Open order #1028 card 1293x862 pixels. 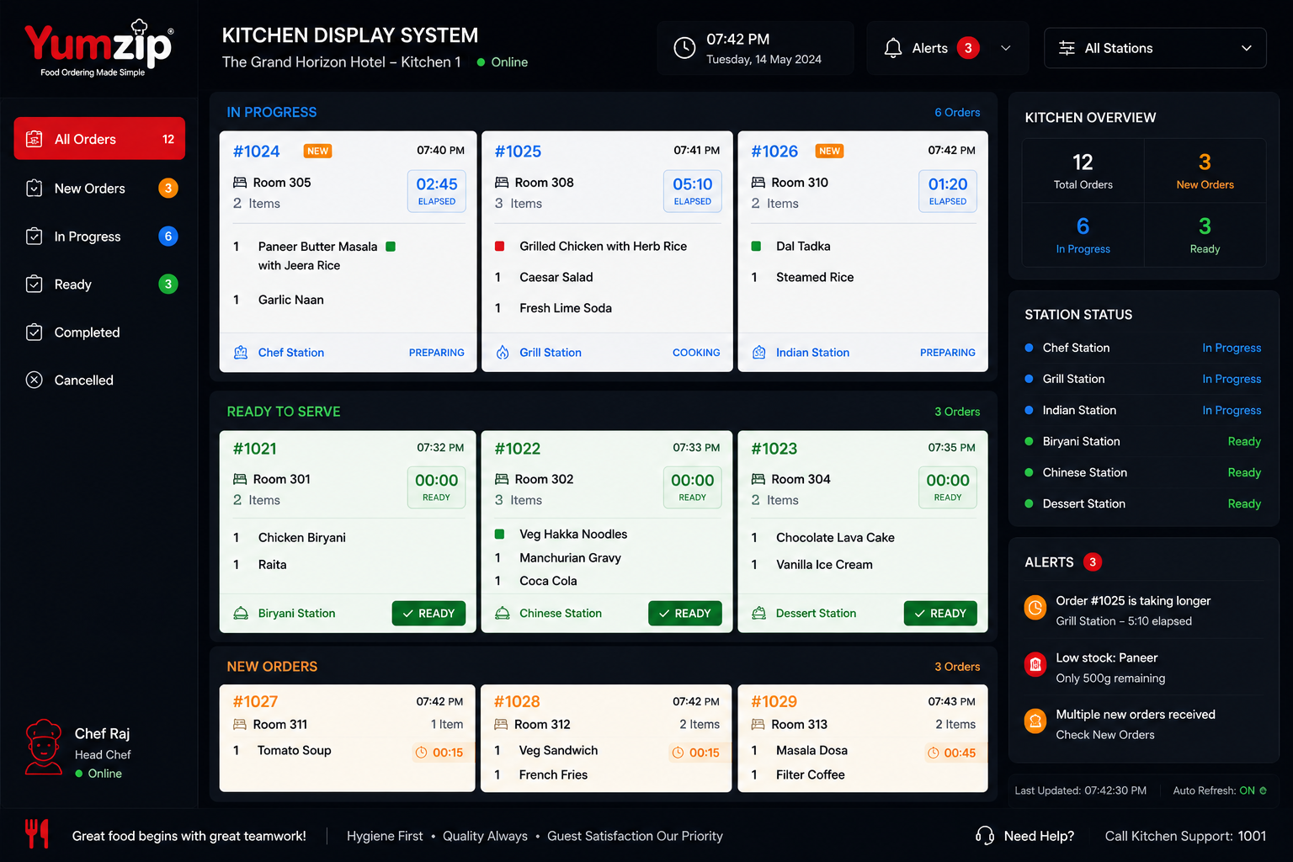(x=606, y=738)
